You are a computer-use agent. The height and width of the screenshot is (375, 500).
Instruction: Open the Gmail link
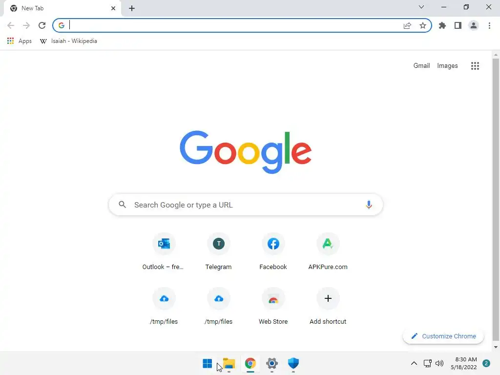click(421, 66)
